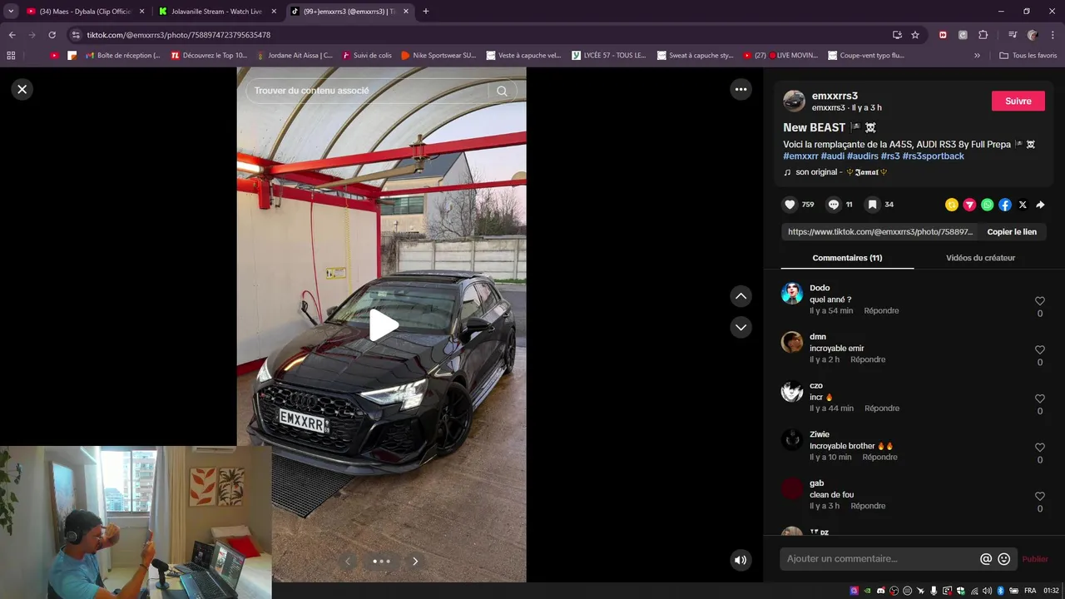The height and width of the screenshot is (599, 1065).
Task: Open Suivi de colis bookmark
Action: 366,56
